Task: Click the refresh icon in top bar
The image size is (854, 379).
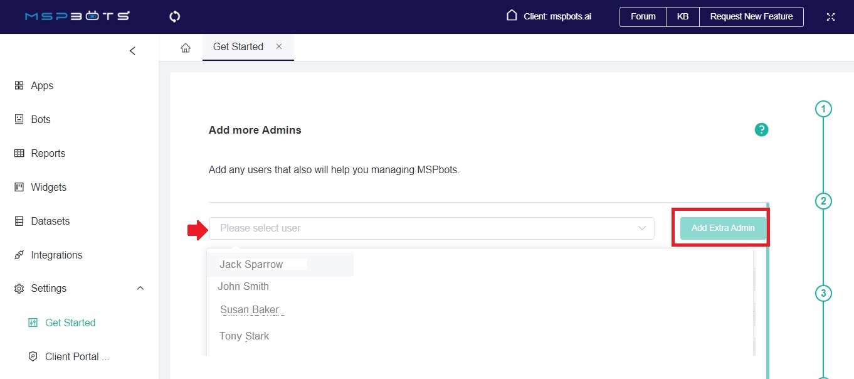Action: tap(174, 16)
